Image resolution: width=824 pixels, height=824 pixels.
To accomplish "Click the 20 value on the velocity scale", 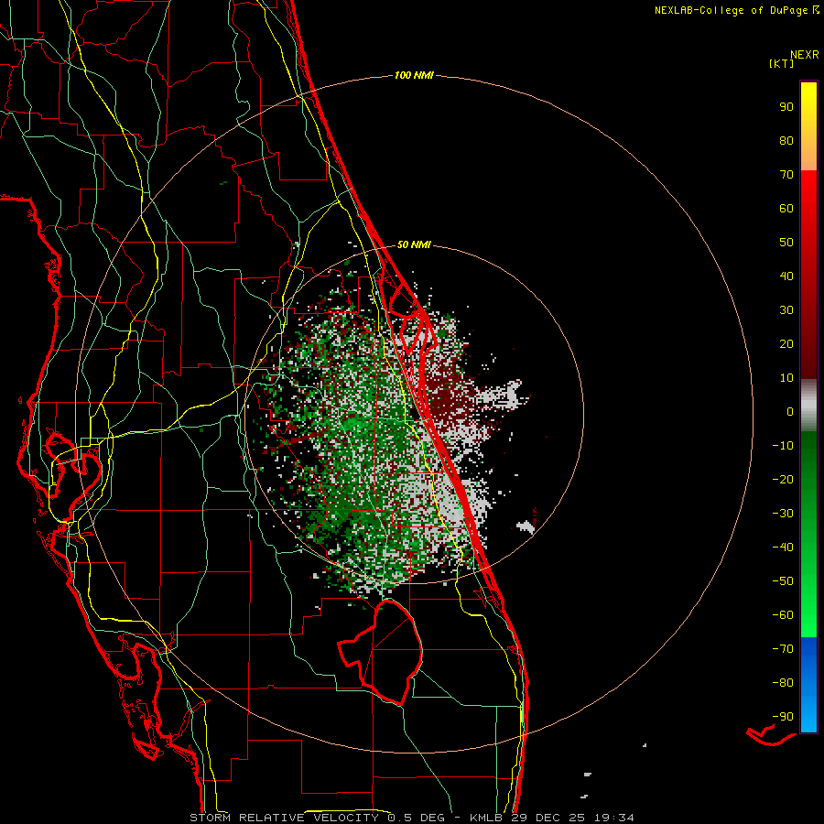I will [786, 343].
